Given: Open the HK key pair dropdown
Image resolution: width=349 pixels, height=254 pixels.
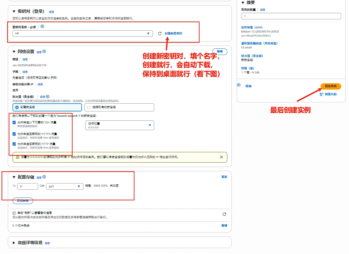Looking at the screenshot, I should pos(83,33).
